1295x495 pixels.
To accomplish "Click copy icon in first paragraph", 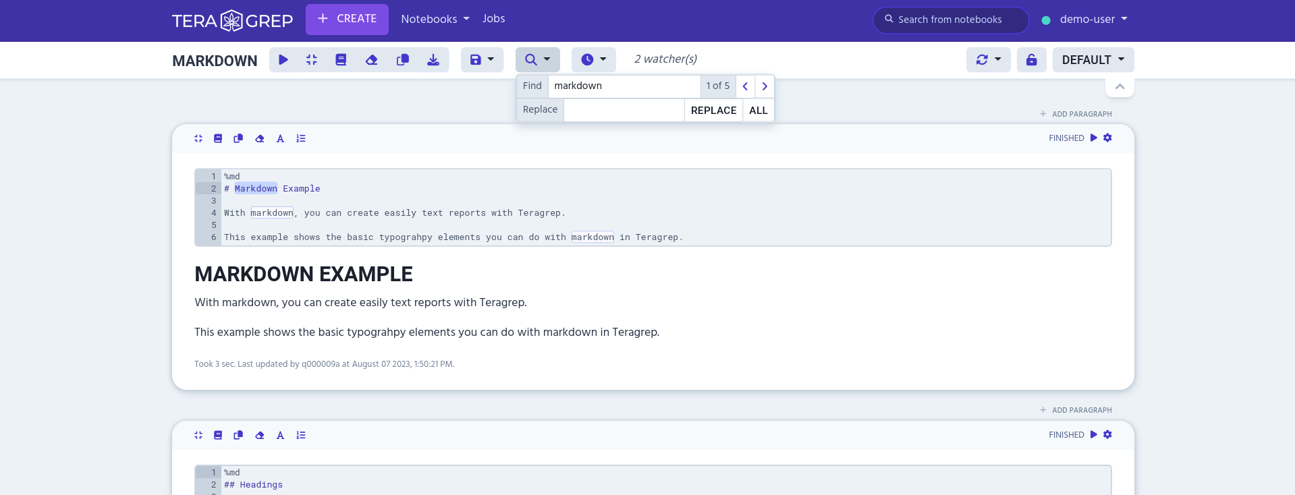I will coord(238,138).
